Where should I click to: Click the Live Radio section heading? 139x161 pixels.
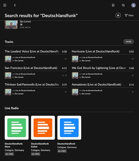12,108
